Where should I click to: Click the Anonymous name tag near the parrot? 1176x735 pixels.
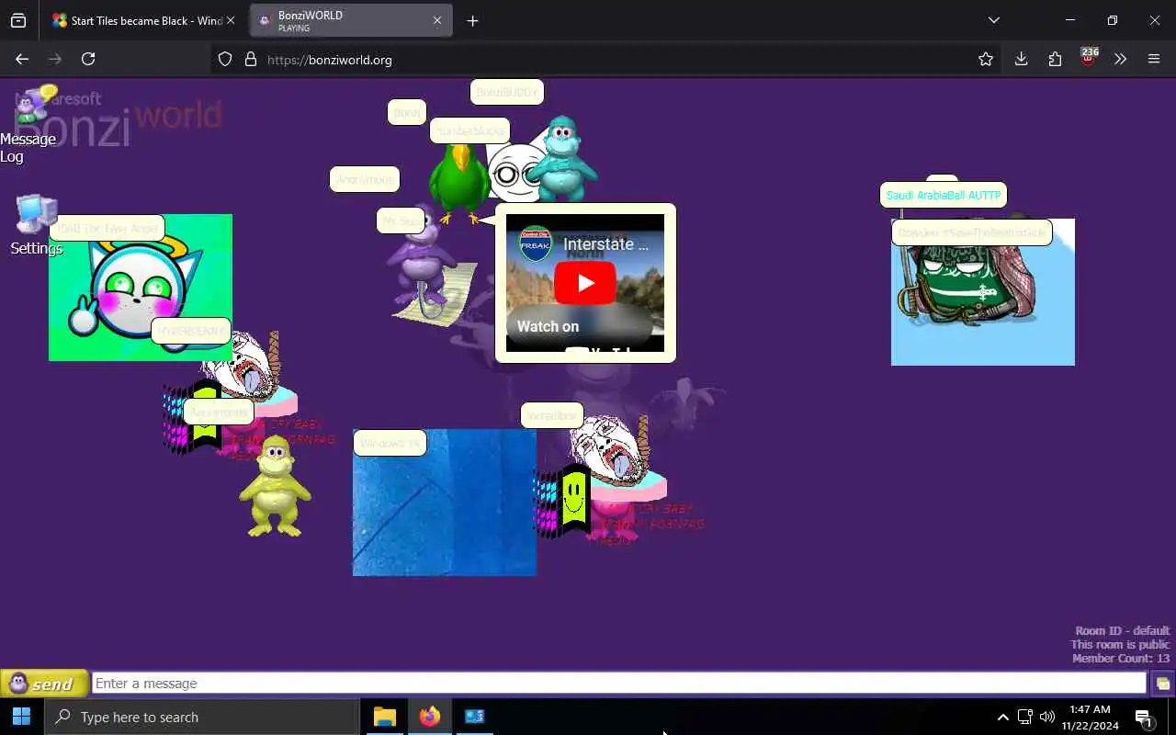coord(365,179)
